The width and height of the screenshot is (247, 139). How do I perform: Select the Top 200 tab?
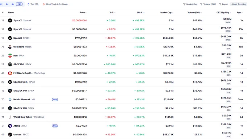click(33, 4)
